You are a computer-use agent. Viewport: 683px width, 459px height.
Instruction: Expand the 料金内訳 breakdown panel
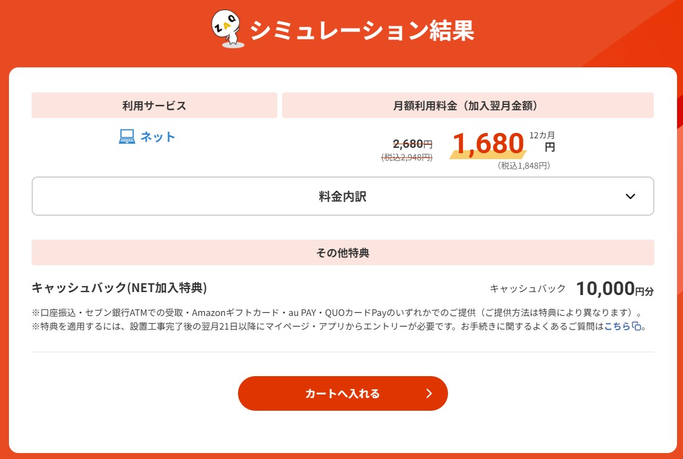coord(342,196)
